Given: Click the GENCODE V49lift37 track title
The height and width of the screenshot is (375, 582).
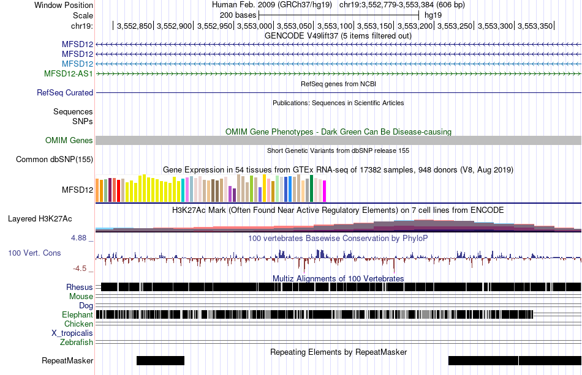Looking at the screenshot, I should coord(338,36).
